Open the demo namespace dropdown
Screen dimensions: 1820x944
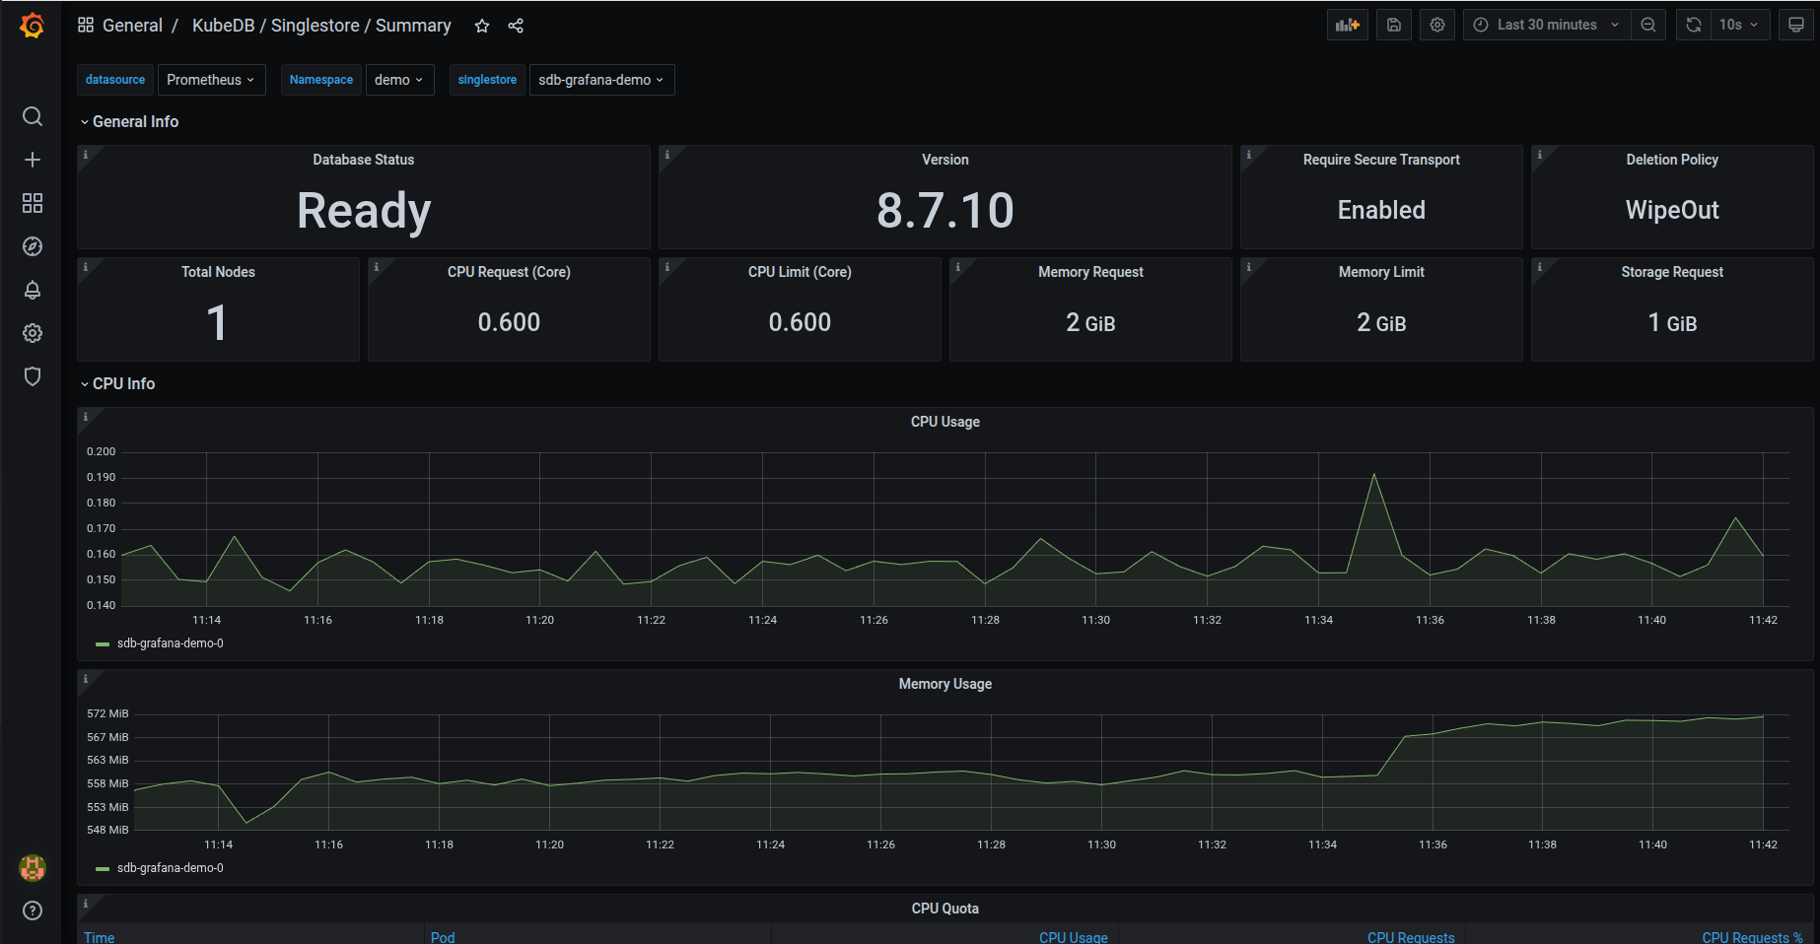pyautogui.click(x=399, y=80)
